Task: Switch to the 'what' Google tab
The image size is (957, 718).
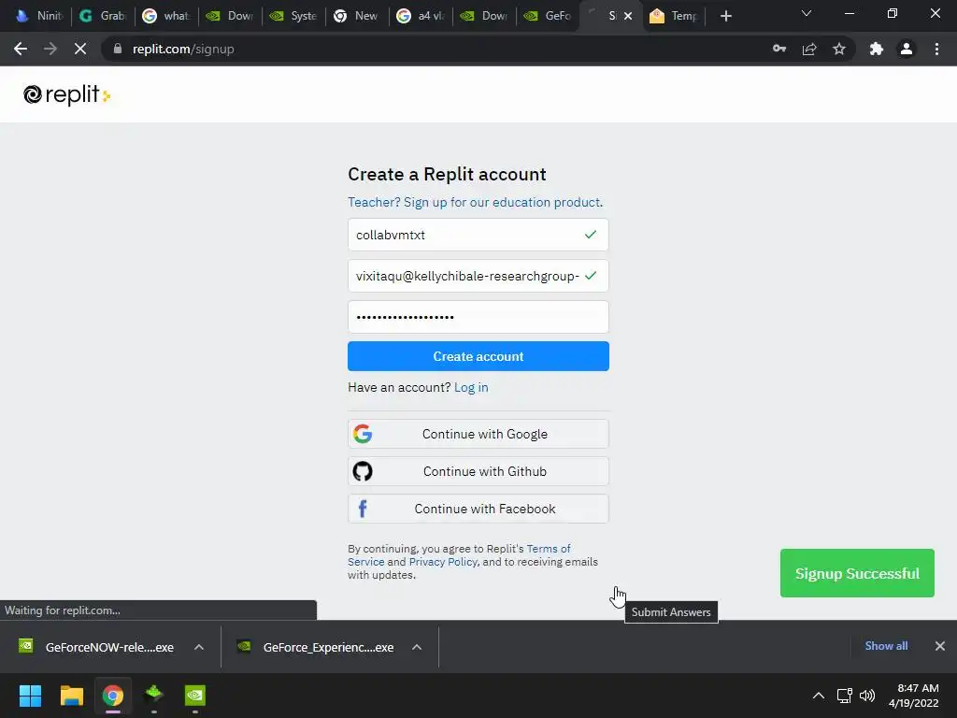Action: (166, 16)
